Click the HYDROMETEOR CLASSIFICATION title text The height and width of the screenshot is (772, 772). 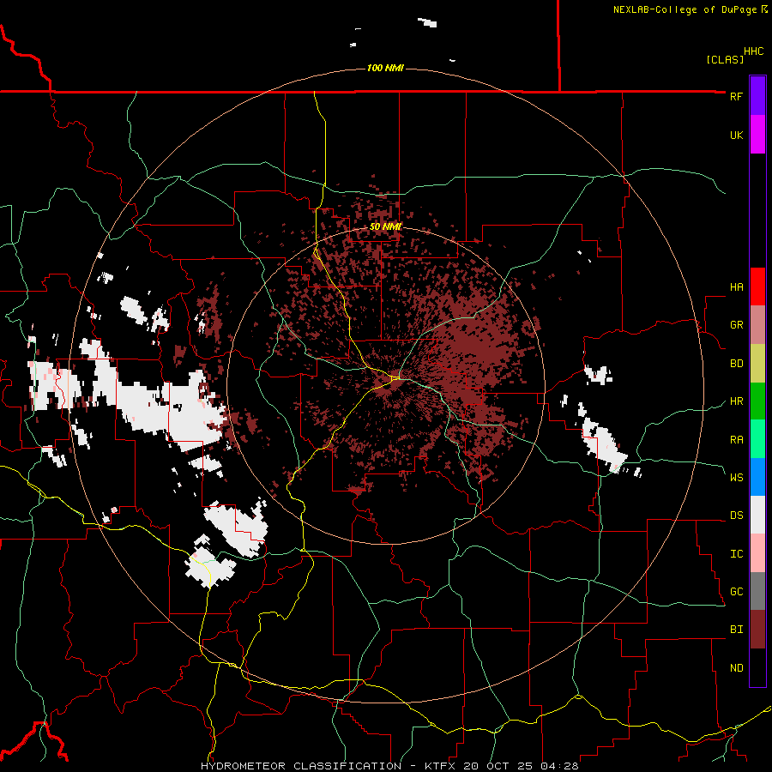click(x=301, y=766)
